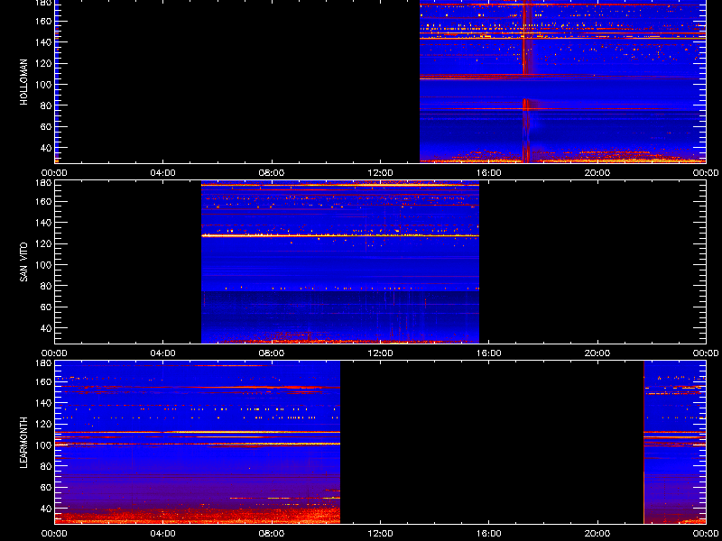Screen dimensions: 722x541
Task: Select the 08:00 tick under Holloman plot
Action: pyautogui.click(x=272, y=173)
